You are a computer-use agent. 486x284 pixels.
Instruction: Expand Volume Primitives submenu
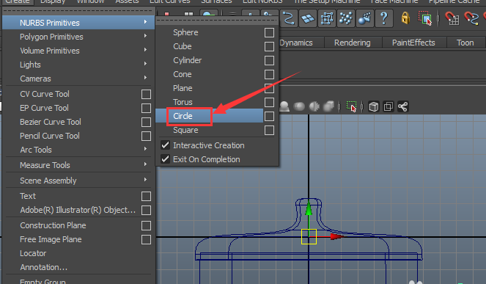coord(78,51)
